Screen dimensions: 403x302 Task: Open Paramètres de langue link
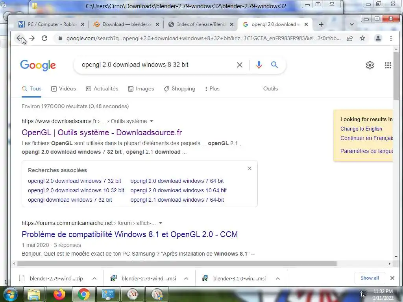point(366,151)
